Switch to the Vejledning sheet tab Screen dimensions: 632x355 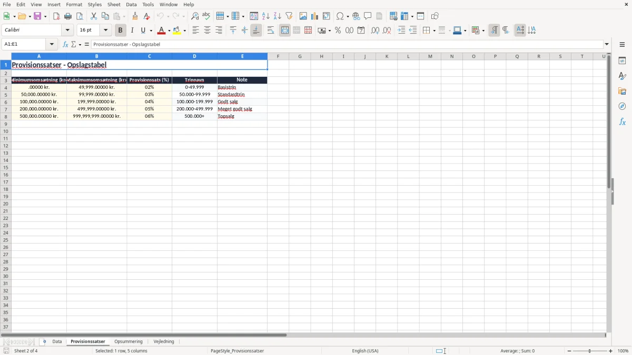(x=164, y=342)
